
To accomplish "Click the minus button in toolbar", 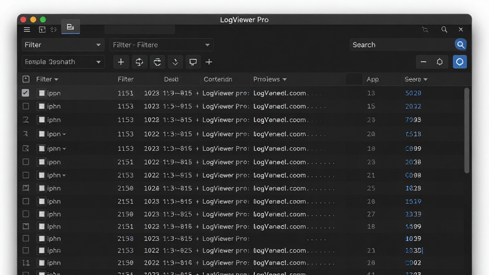I will (x=424, y=62).
